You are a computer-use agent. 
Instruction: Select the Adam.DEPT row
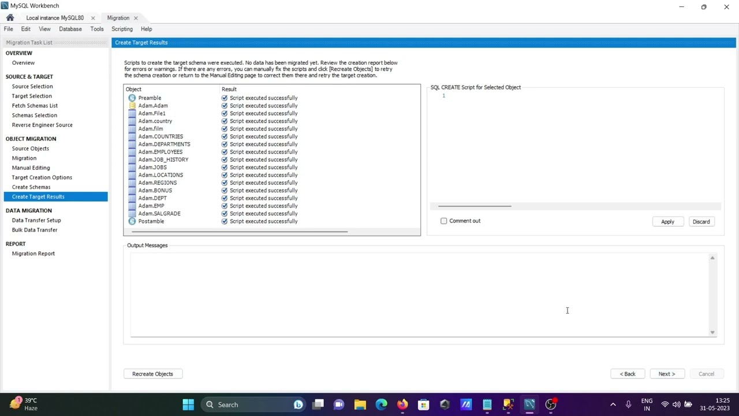(x=272, y=198)
